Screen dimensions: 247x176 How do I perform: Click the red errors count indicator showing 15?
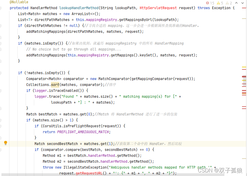210,3
